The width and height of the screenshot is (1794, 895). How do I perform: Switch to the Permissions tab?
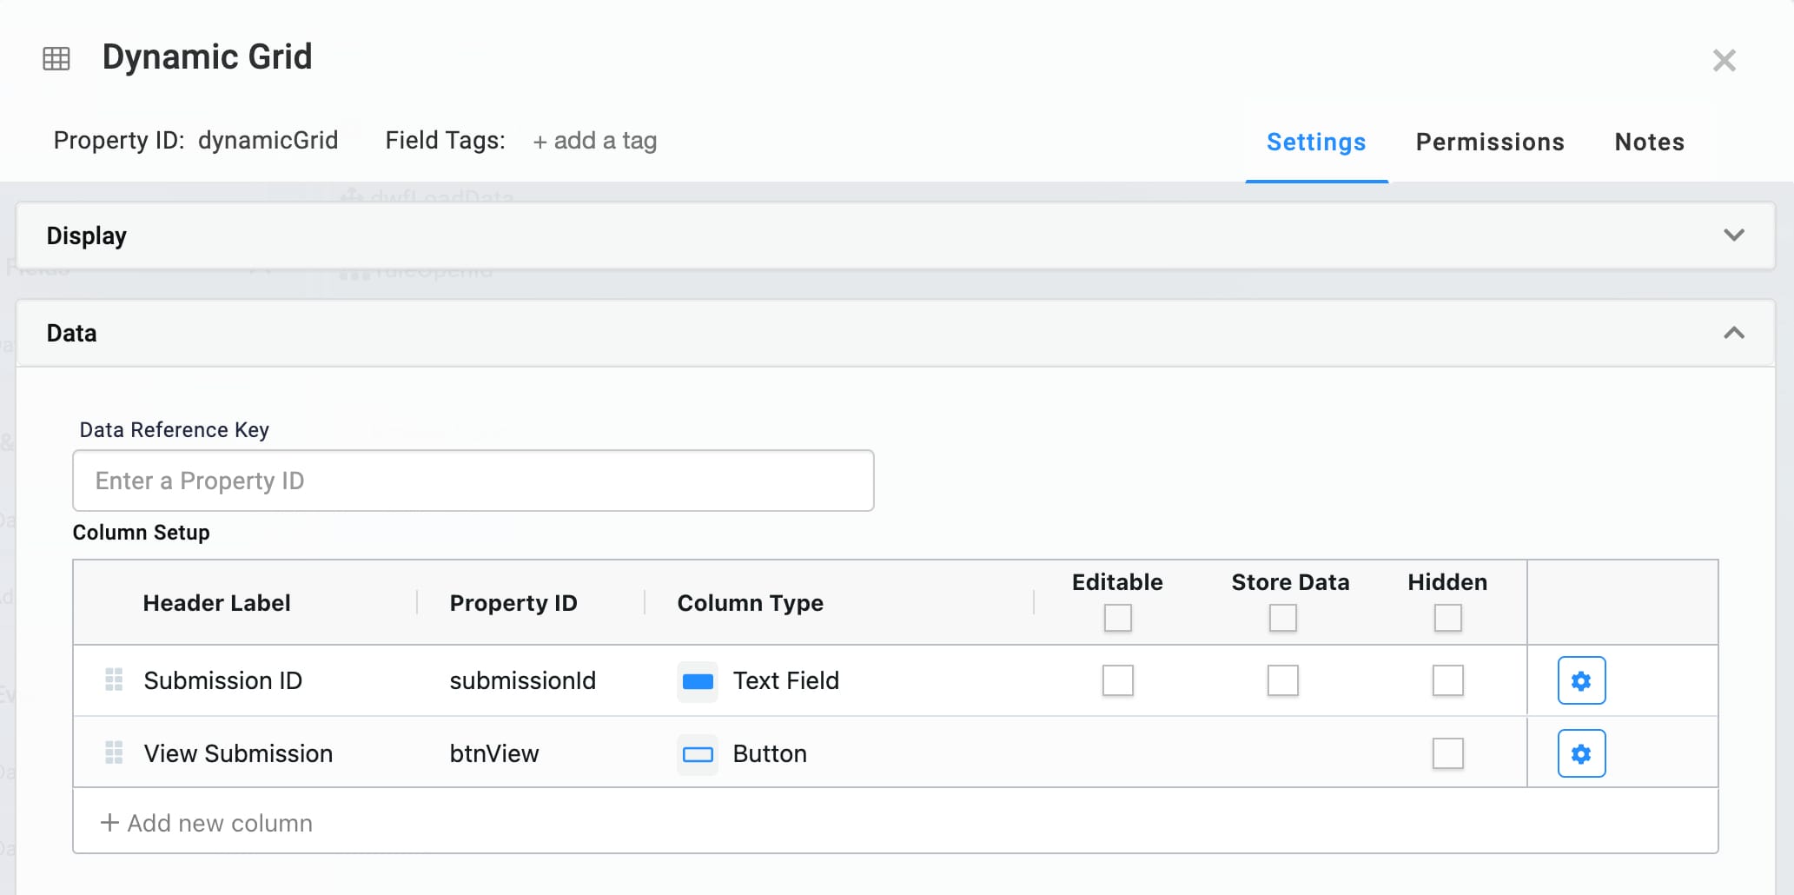click(1490, 142)
